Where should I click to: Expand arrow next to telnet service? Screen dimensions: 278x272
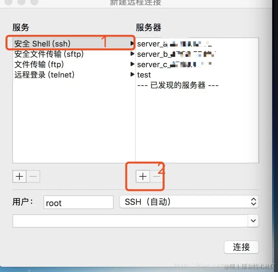coord(132,74)
